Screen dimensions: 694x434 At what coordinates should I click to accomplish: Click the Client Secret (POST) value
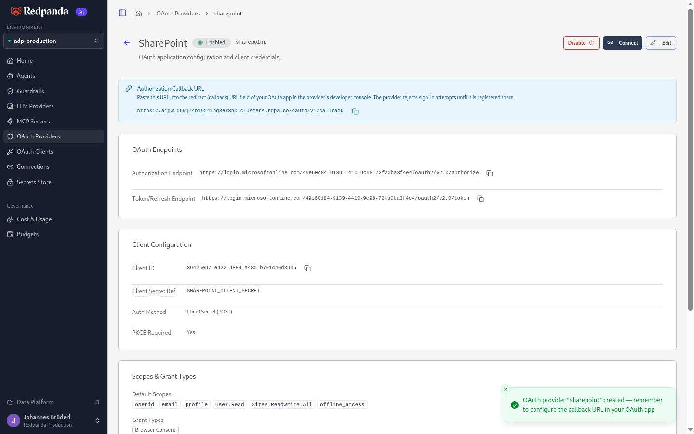coord(210,312)
